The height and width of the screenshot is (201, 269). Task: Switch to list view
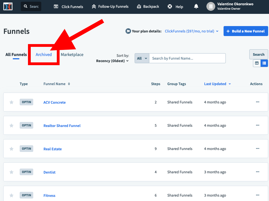click(264, 63)
